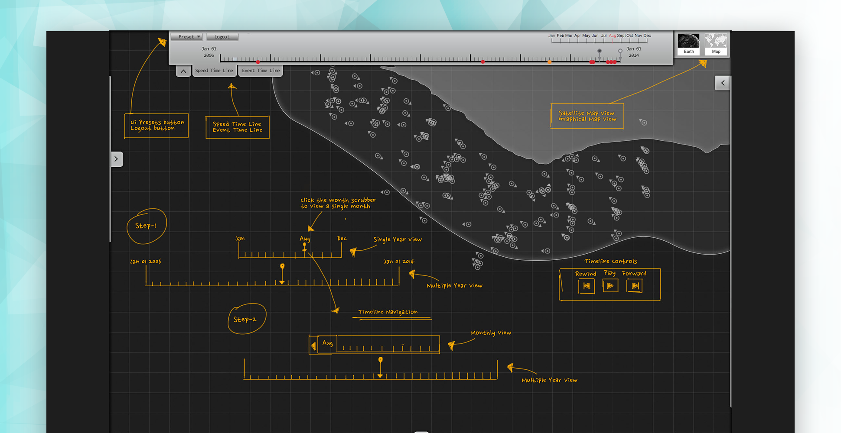This screenshot has width=841, height=433.
Task: Select the Map graphical view thumbnail
Action: 716,44
